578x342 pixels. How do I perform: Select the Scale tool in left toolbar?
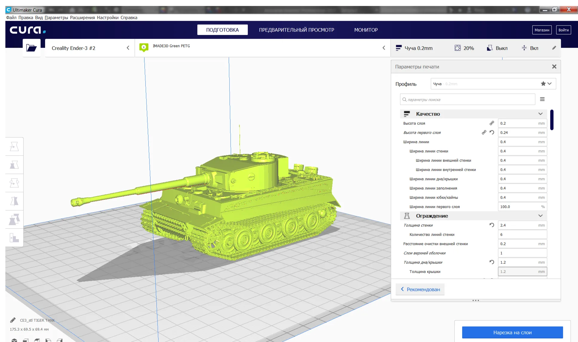click(14, 165)
